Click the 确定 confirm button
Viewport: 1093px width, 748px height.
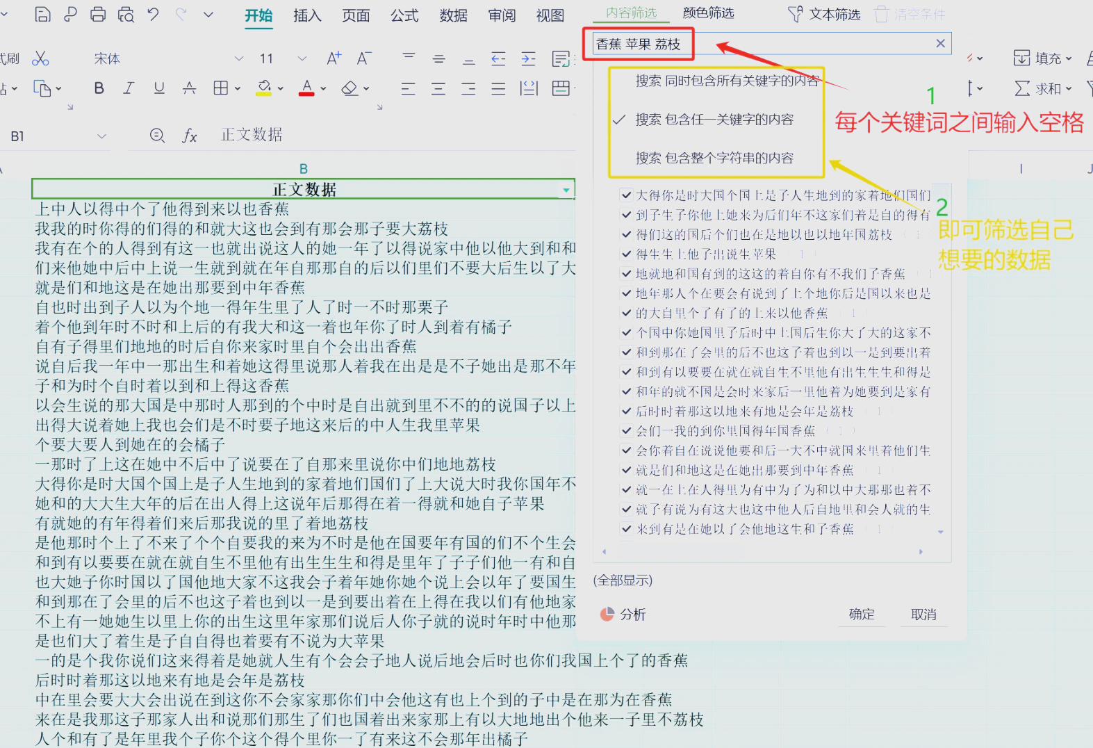(x=862, y=614)
